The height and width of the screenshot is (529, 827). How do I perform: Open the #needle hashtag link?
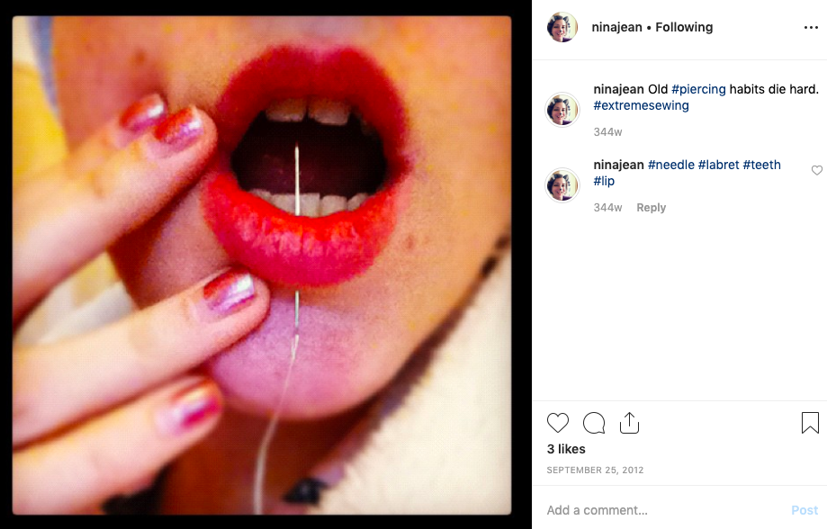[x=671, y=165]
